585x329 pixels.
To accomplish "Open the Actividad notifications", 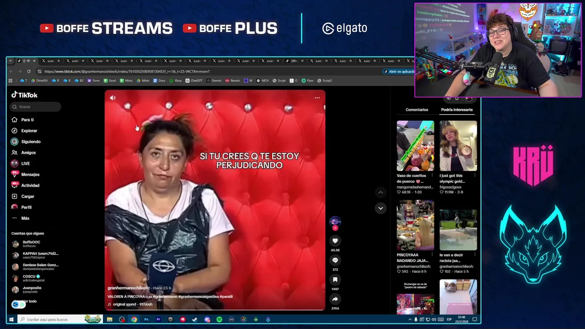I will 26,186.
